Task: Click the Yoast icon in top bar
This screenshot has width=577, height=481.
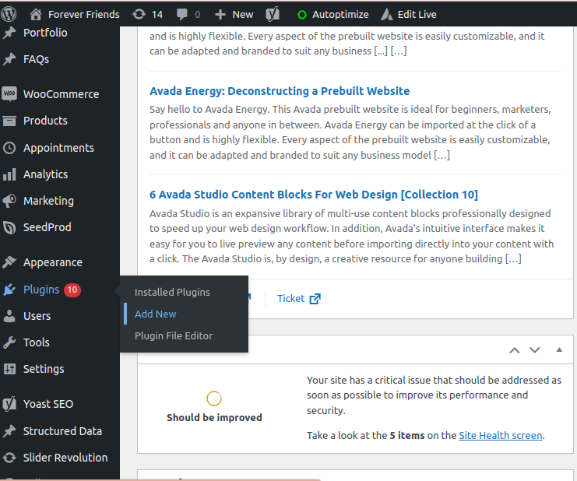Action: click(x=273, y=14)
